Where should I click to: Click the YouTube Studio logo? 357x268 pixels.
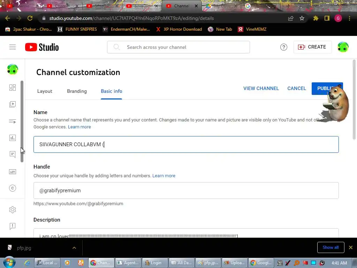pos(42,47)
